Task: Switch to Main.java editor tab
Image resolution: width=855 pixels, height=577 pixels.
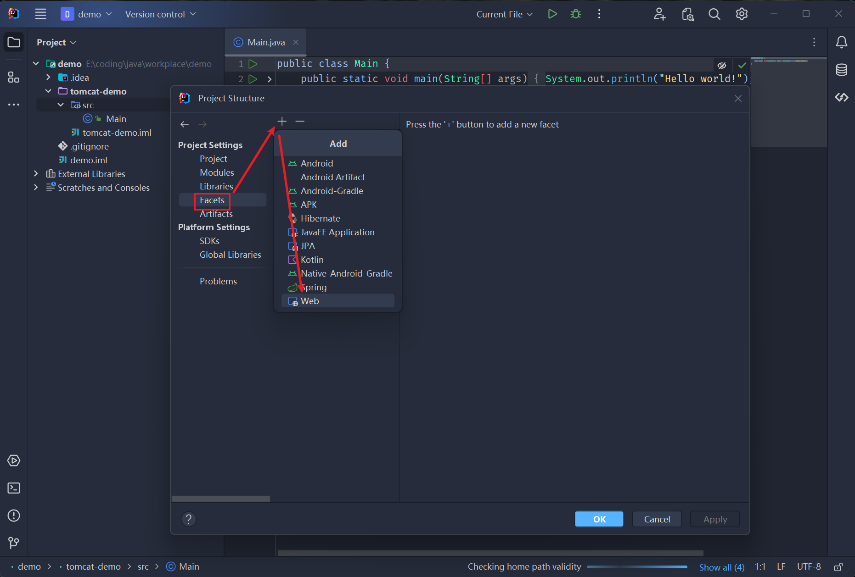Action: point(265,42)
